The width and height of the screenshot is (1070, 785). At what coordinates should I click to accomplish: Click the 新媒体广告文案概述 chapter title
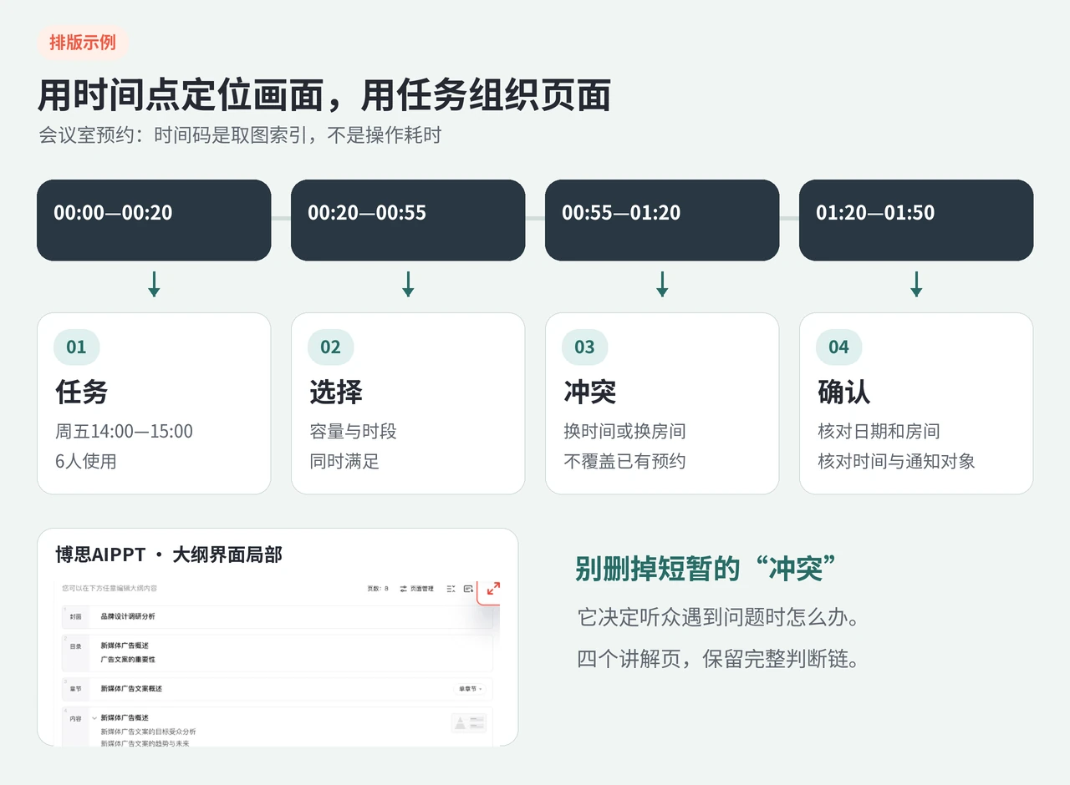coord(131,689)
